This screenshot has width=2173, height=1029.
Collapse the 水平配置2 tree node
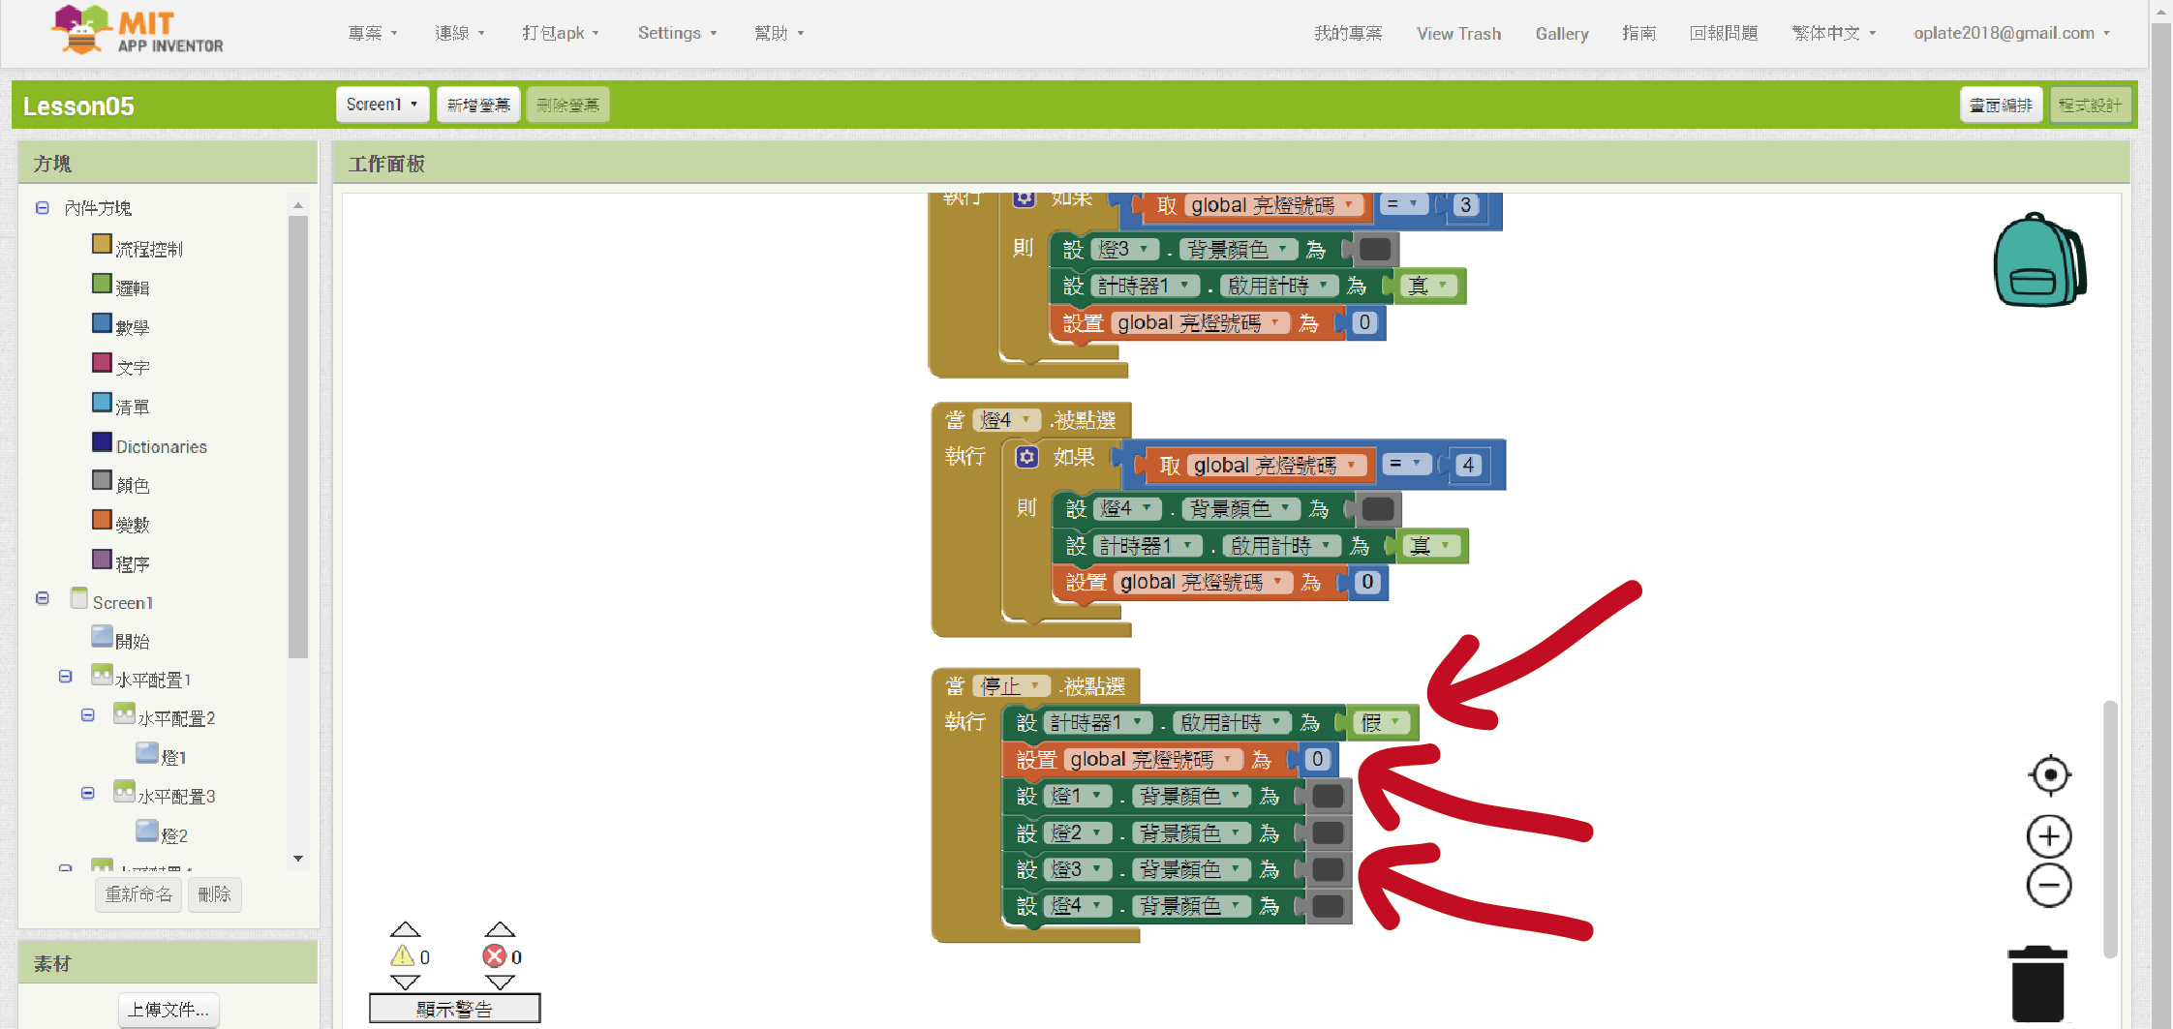tap(88, 715)
